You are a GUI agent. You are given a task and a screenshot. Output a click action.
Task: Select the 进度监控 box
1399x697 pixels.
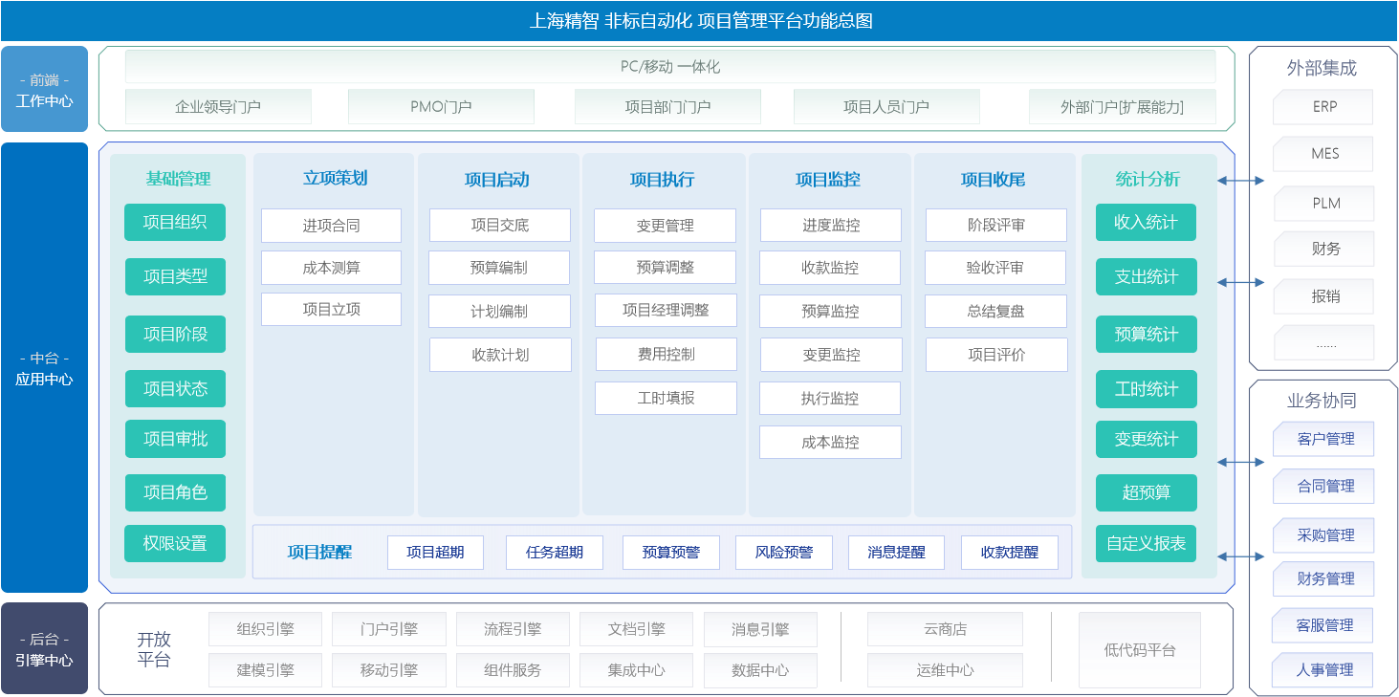point(831,226)
